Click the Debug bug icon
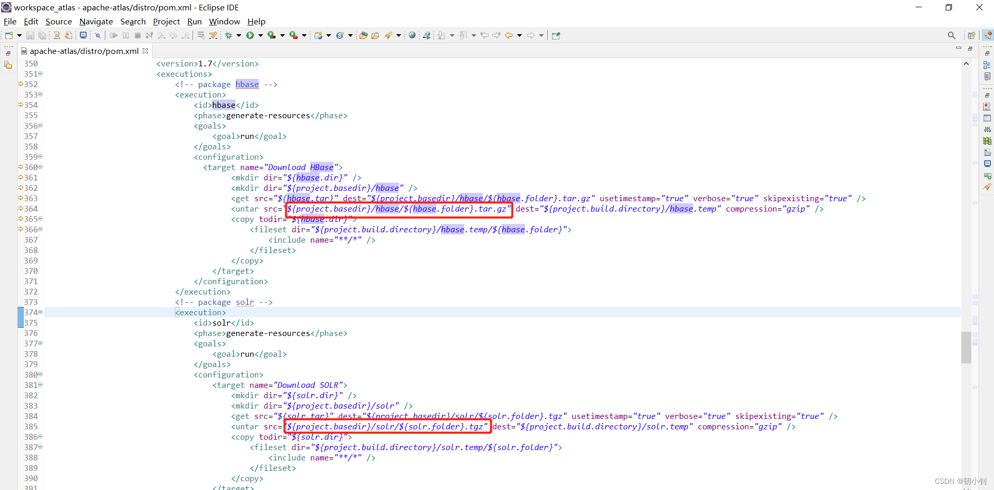The image size is (994, 490). (x=228, y=35)
